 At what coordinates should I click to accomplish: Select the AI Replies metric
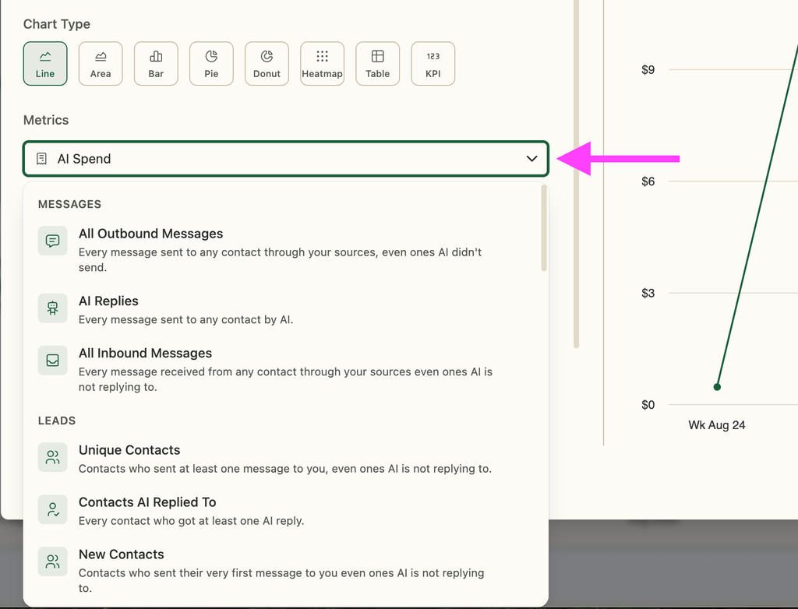[x=286, y=309]
